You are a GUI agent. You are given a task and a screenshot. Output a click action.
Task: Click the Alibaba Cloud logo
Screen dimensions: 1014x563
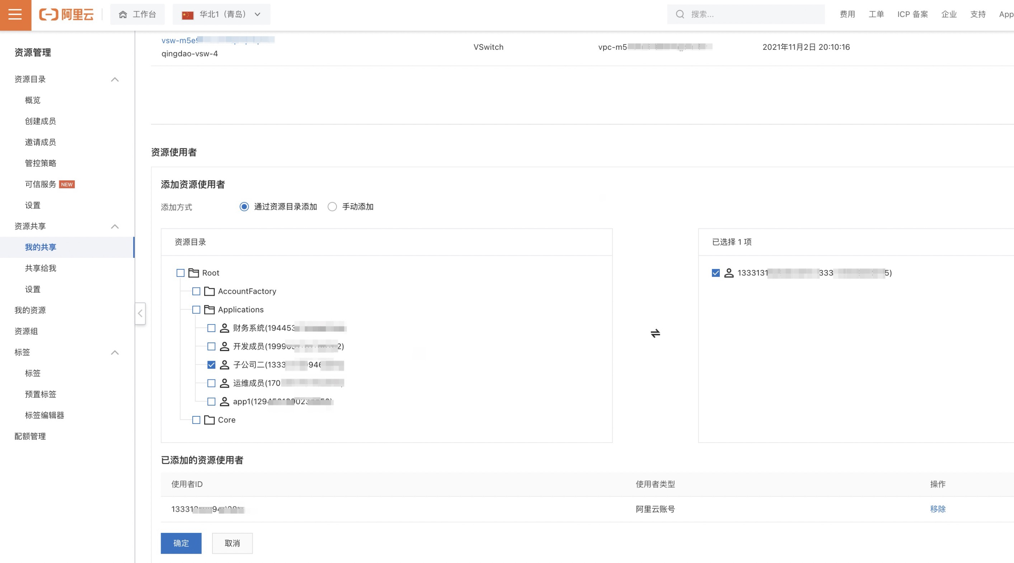tap(66, 15)
